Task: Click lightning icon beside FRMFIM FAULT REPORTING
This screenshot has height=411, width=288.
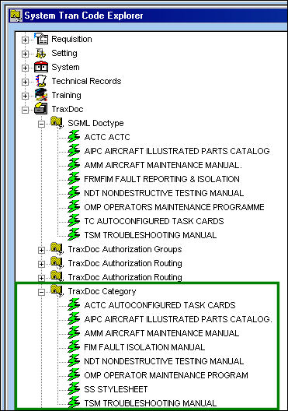Action: [x=74, y=179]
